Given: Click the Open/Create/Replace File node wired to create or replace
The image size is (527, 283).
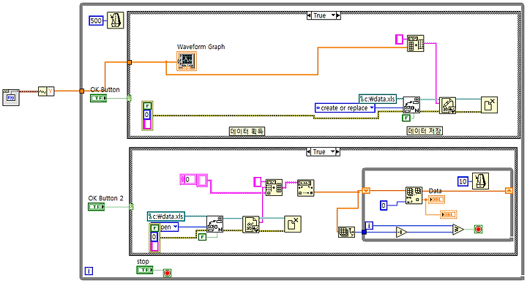Looking at the screenshot, I should (411, 105).
